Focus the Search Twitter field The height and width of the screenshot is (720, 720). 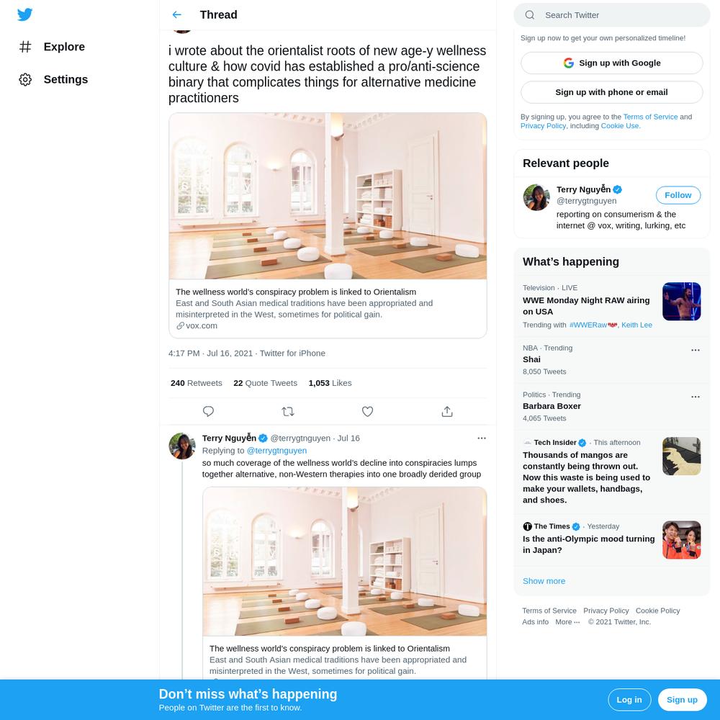coord(611,15)
